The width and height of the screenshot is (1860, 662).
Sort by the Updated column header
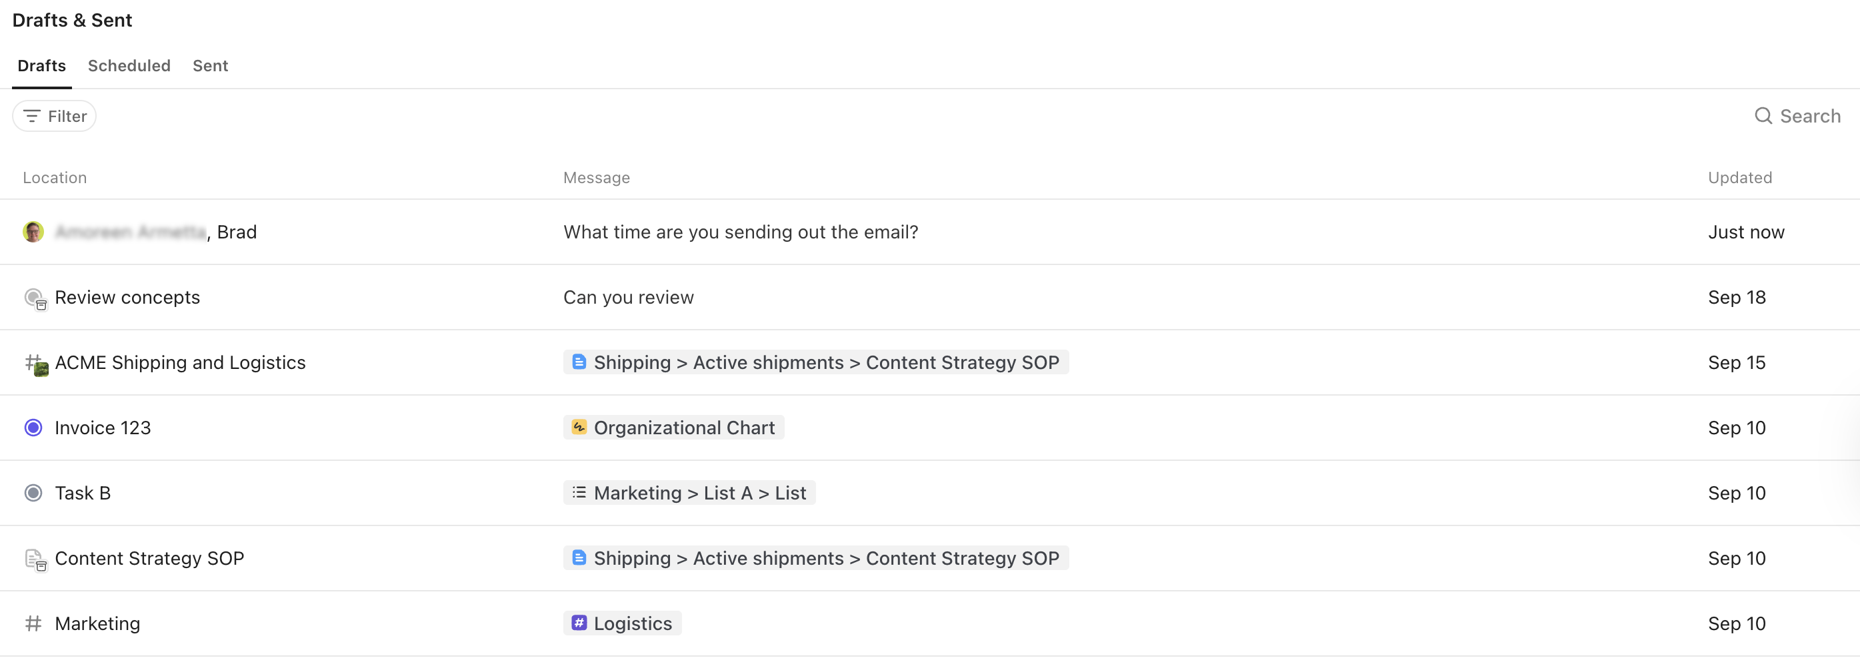point(1739,178)
